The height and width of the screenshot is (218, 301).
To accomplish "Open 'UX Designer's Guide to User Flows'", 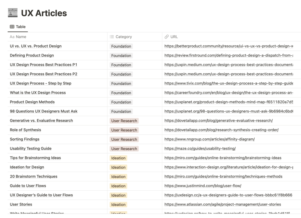I will [42, 195].
